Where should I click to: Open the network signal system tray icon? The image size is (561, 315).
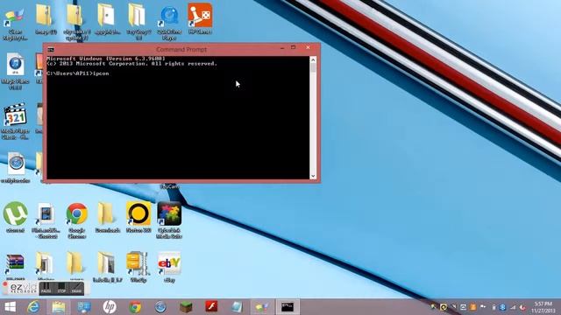[513, 307]
